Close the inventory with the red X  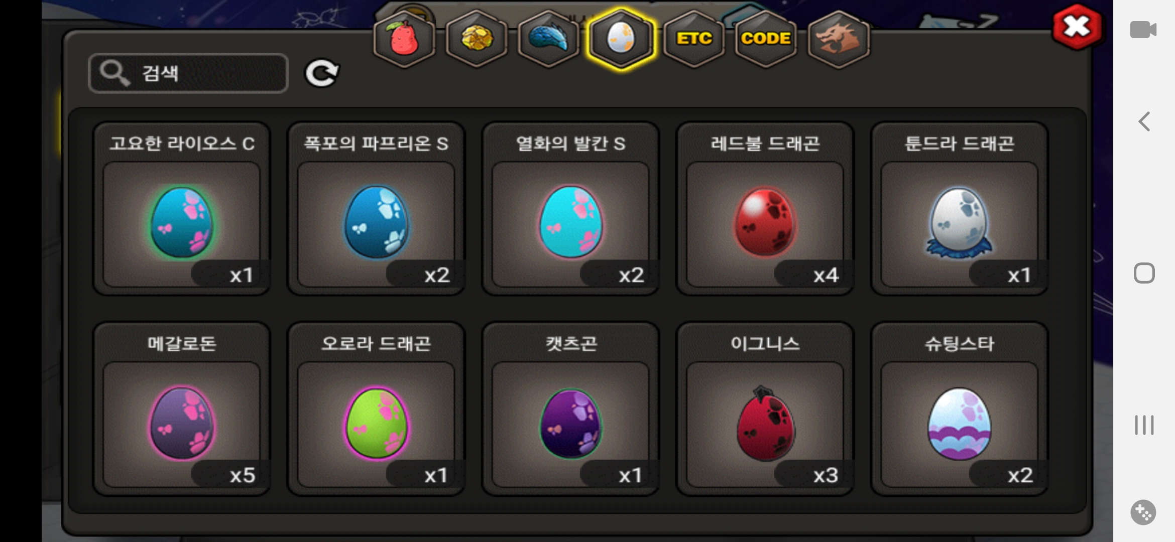tap(1078, 27)
